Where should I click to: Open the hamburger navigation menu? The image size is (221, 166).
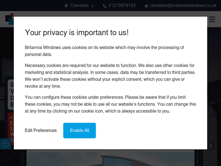coord(212,19)
